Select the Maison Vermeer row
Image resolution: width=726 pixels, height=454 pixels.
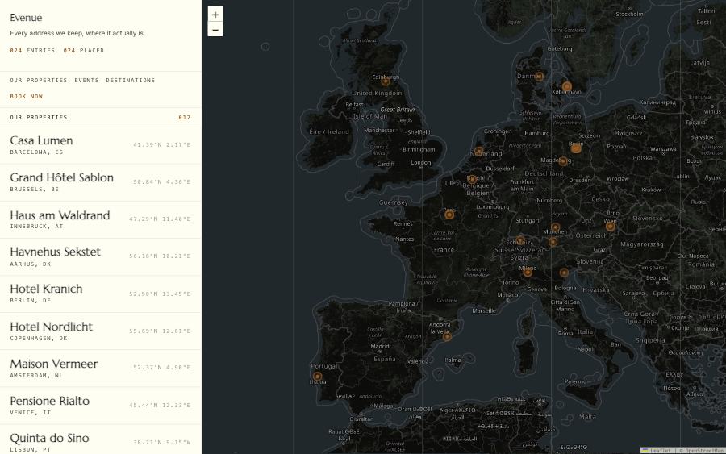(x=101, y=369)
